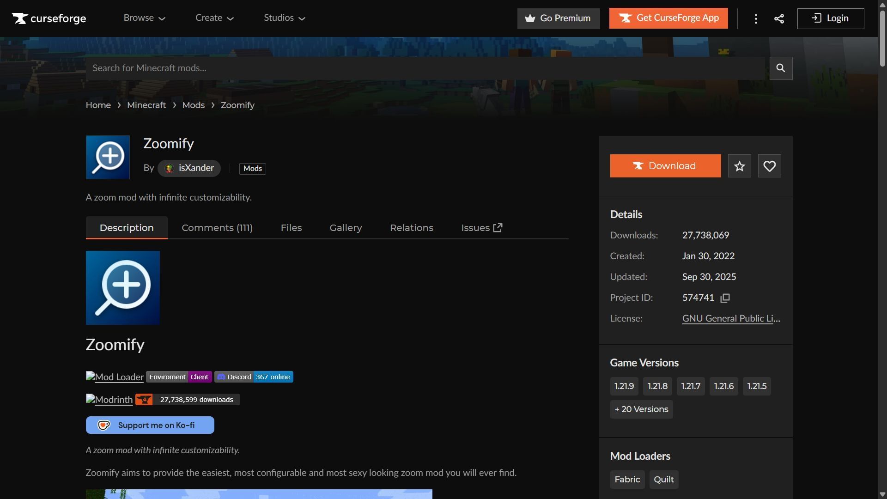Open the Studios dropdown
The width and height of the screenshot is (887, 499).
point(284,18)
